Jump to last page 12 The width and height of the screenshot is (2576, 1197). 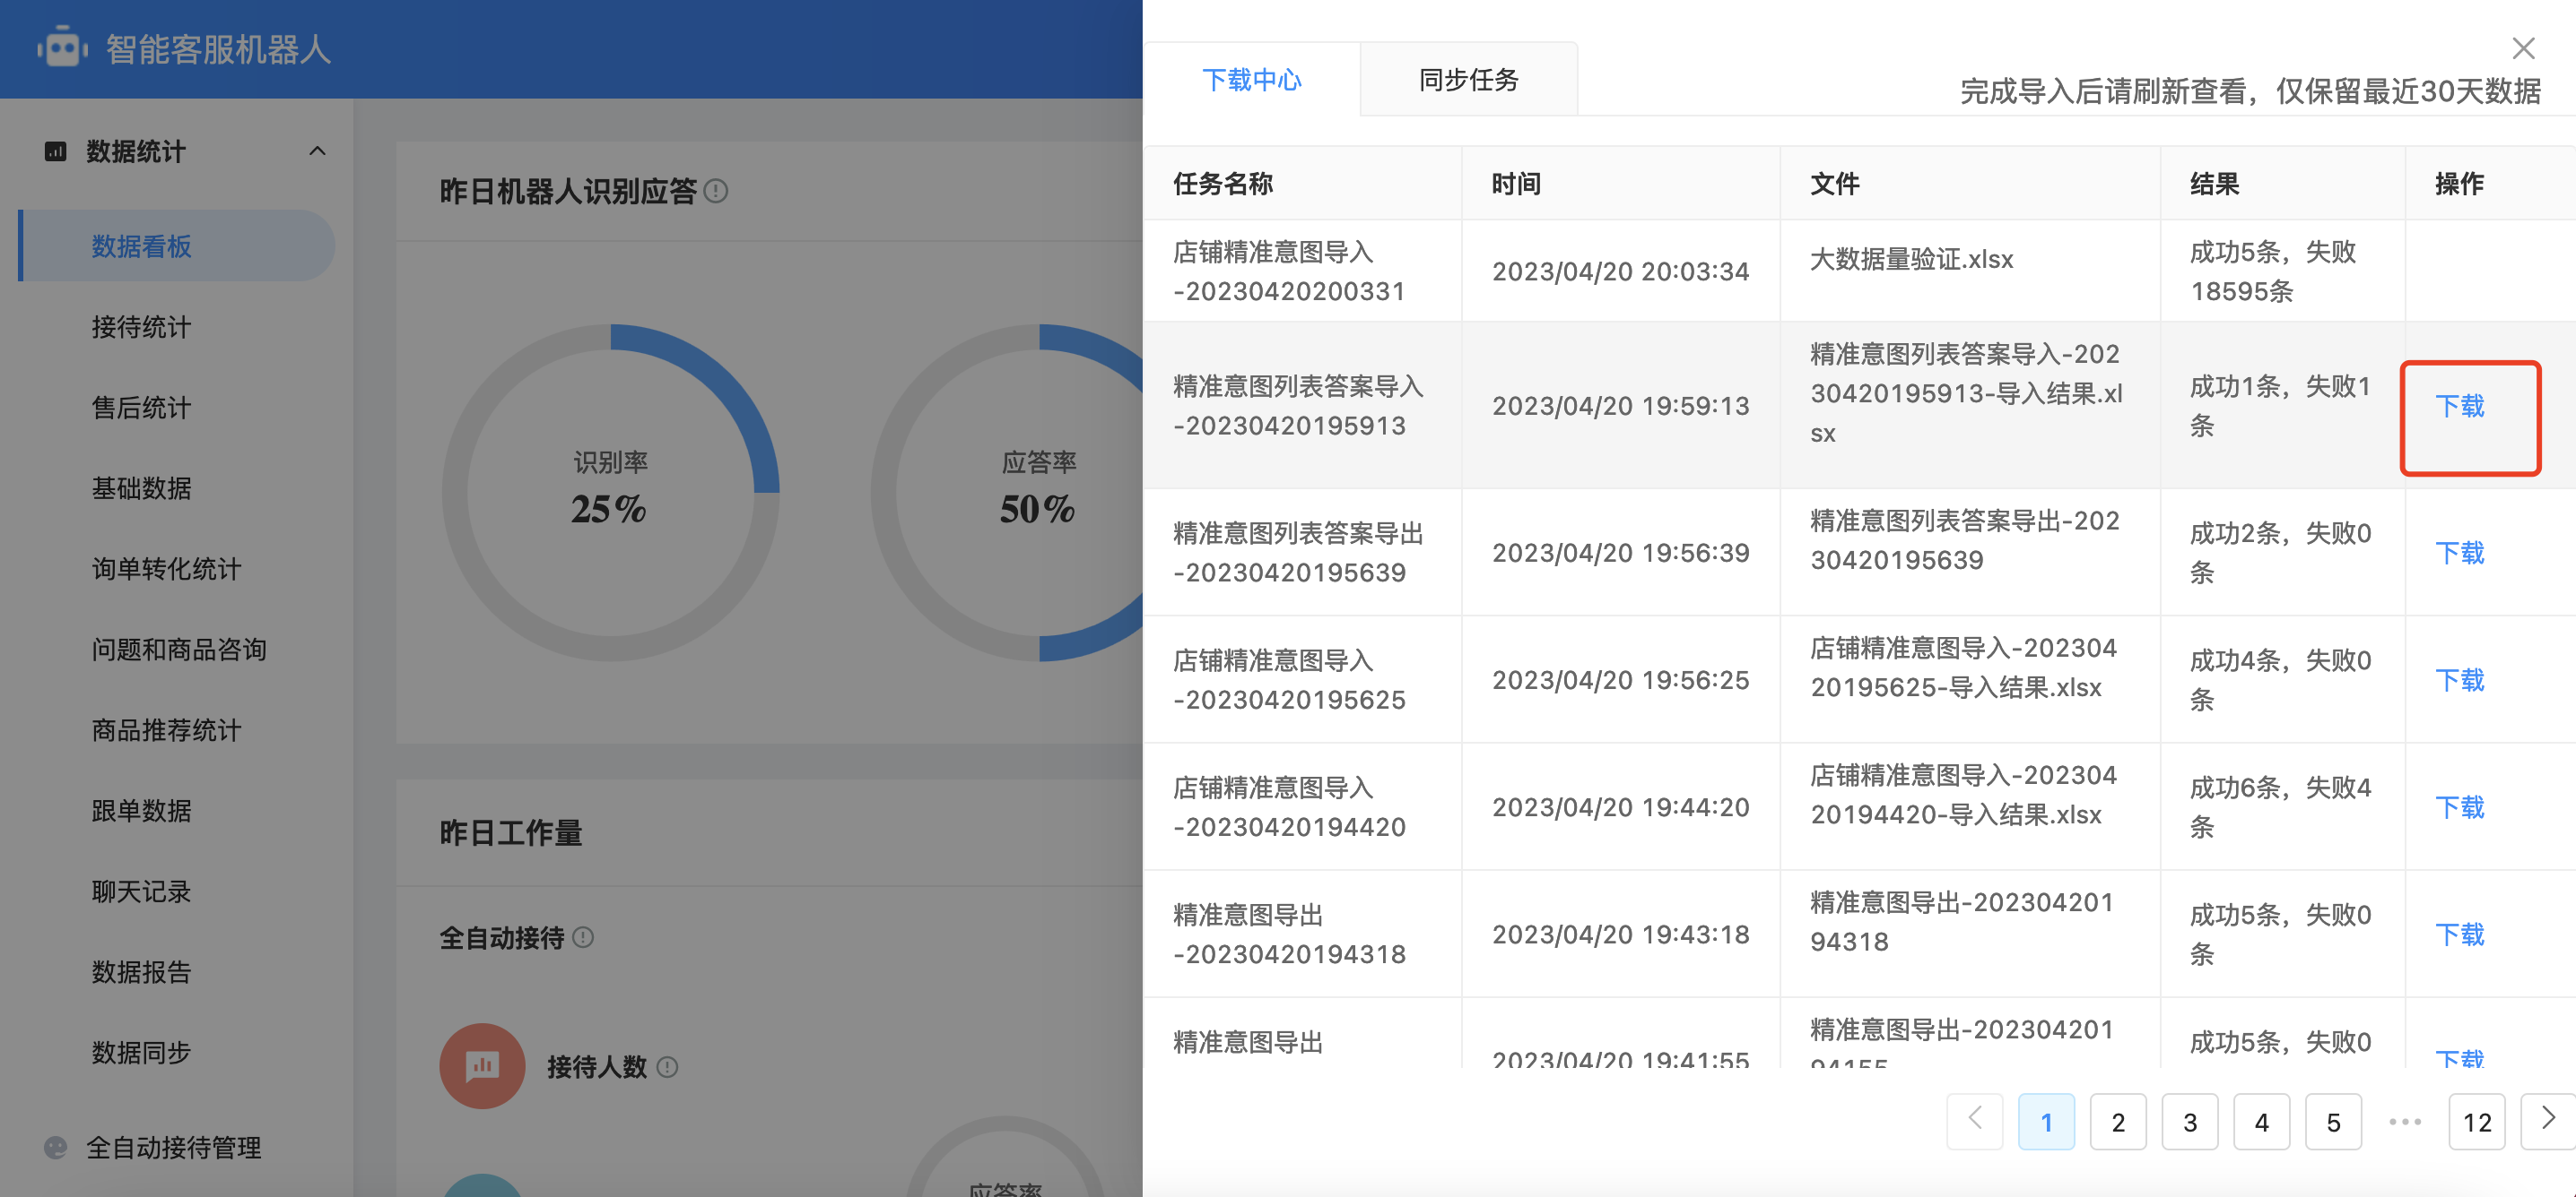coord(2477,1121)
